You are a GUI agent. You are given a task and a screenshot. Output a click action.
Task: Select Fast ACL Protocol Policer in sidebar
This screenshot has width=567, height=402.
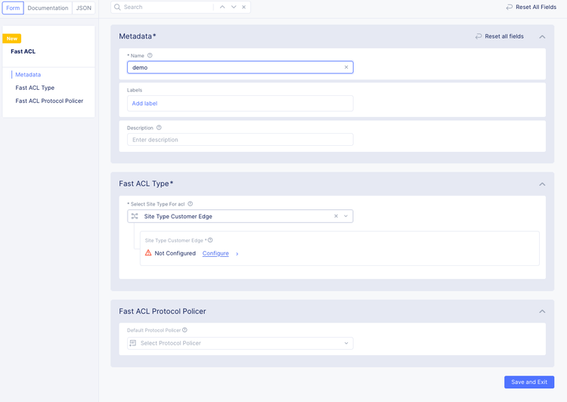[49, 100]
